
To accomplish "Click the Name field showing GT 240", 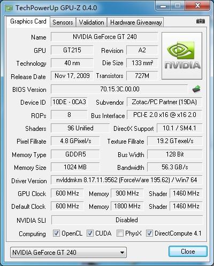I will pos(104,37).
